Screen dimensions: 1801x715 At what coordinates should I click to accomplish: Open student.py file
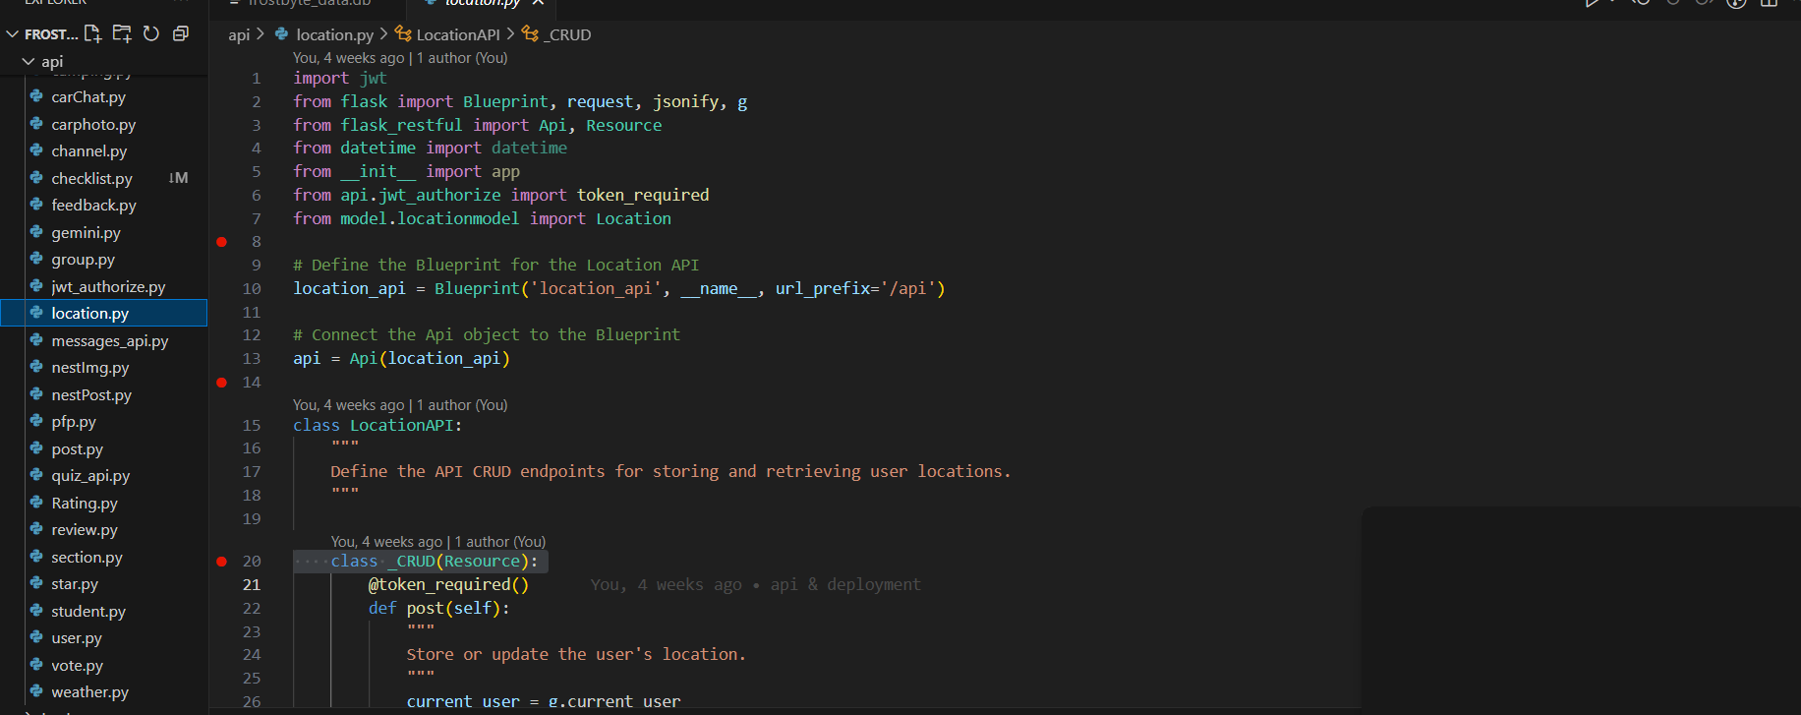[x=88, y=612]
